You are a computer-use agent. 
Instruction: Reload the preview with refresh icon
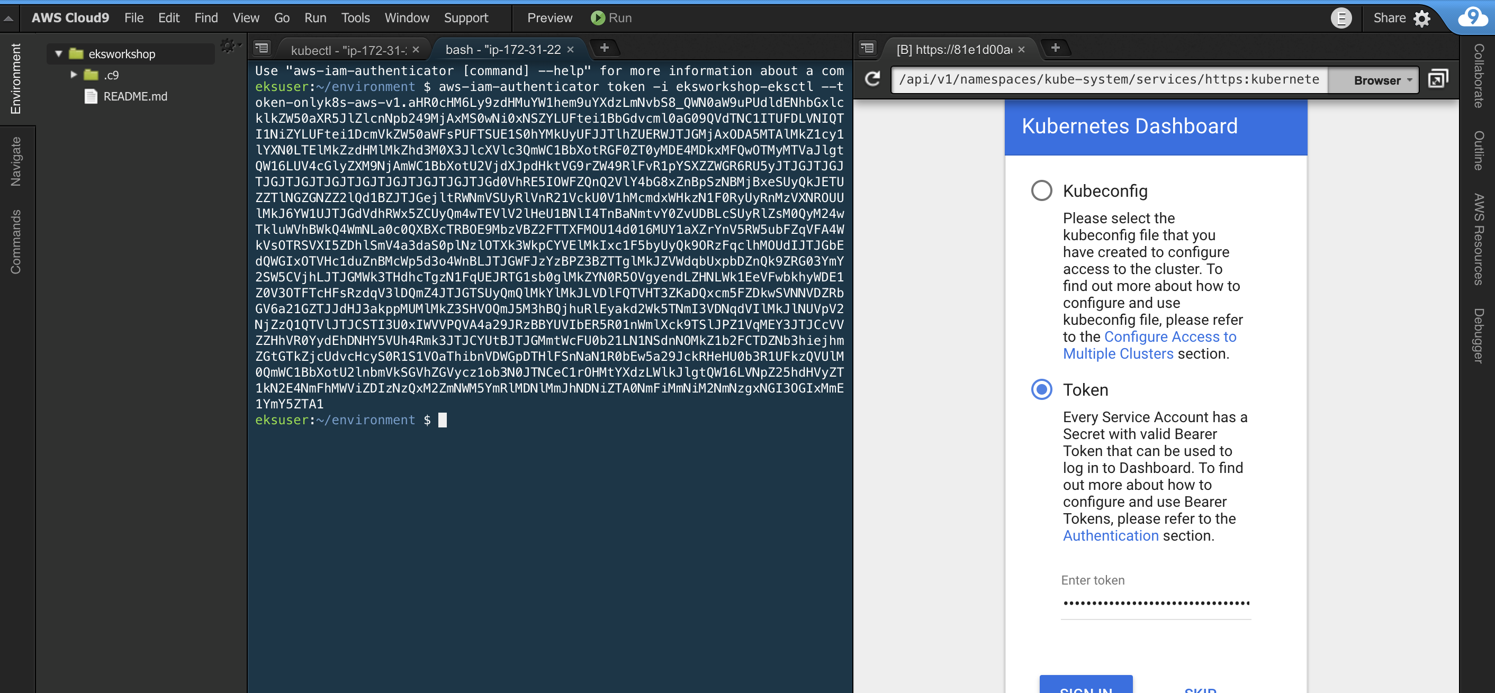point(872,79)
